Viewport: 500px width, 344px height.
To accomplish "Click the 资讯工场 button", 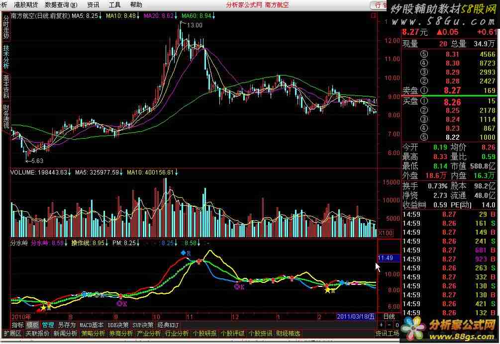I will pos(387,334).
